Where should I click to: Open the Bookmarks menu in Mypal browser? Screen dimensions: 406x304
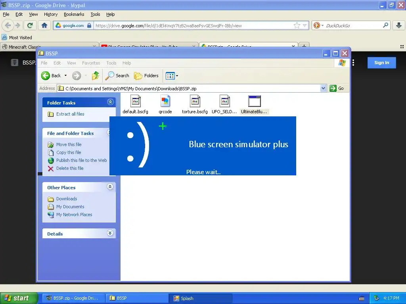coord(74,14)
